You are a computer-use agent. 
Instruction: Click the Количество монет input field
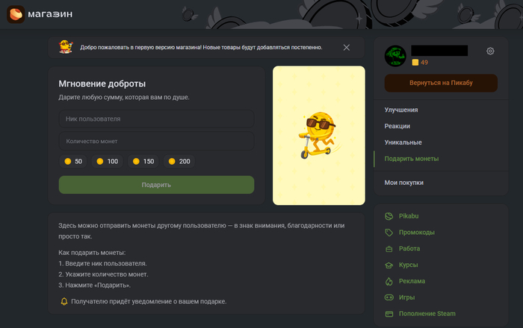point(156,141)
